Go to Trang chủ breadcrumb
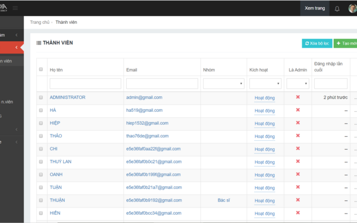Viewport: 357px width, 223px height. point(40,22)
